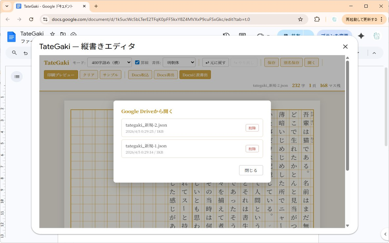
Task: Click the Docs書出 button
Action: (166, 75)
